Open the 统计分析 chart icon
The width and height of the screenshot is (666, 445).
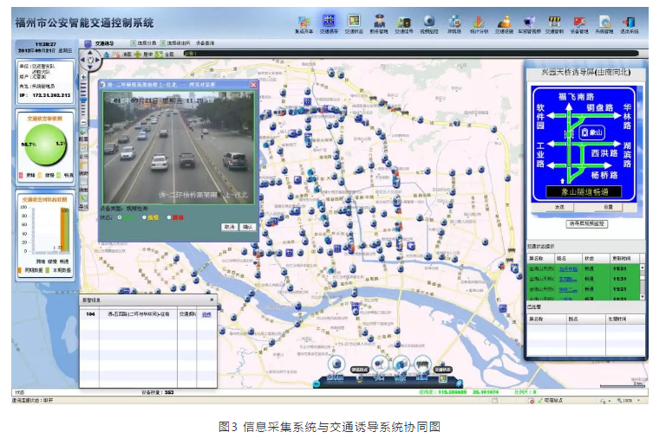pos(479,21)
